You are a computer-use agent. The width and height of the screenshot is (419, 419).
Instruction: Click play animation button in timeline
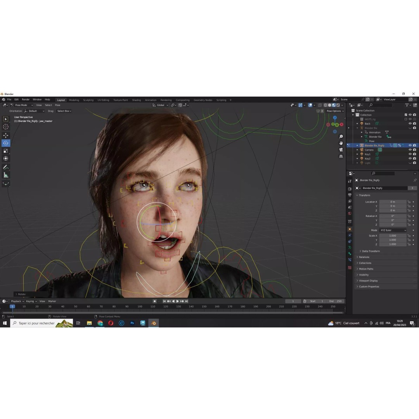(x=177, y=301)
